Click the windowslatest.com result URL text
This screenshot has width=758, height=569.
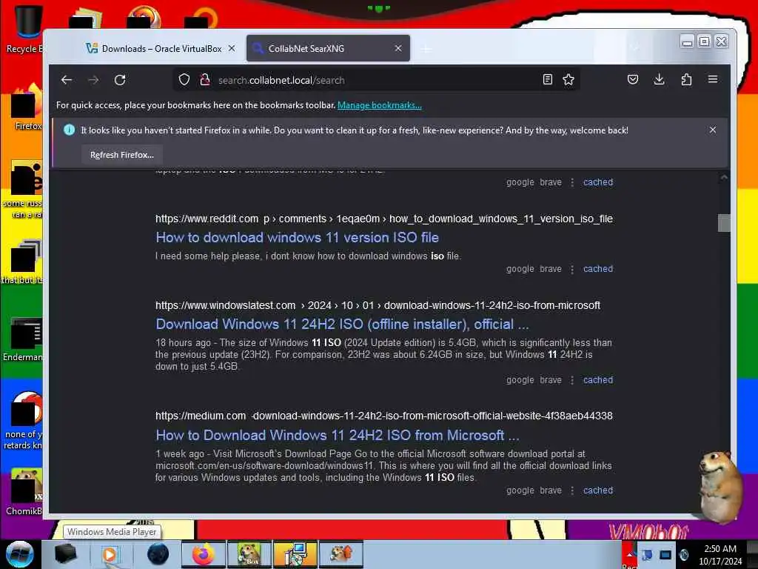coord(378,305)
